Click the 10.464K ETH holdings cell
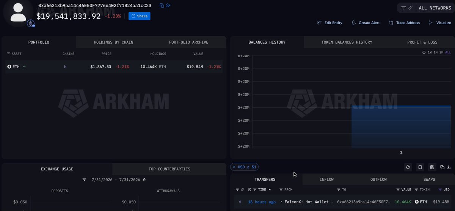Screen dimensions: 455x211 [x=153, y=67]
